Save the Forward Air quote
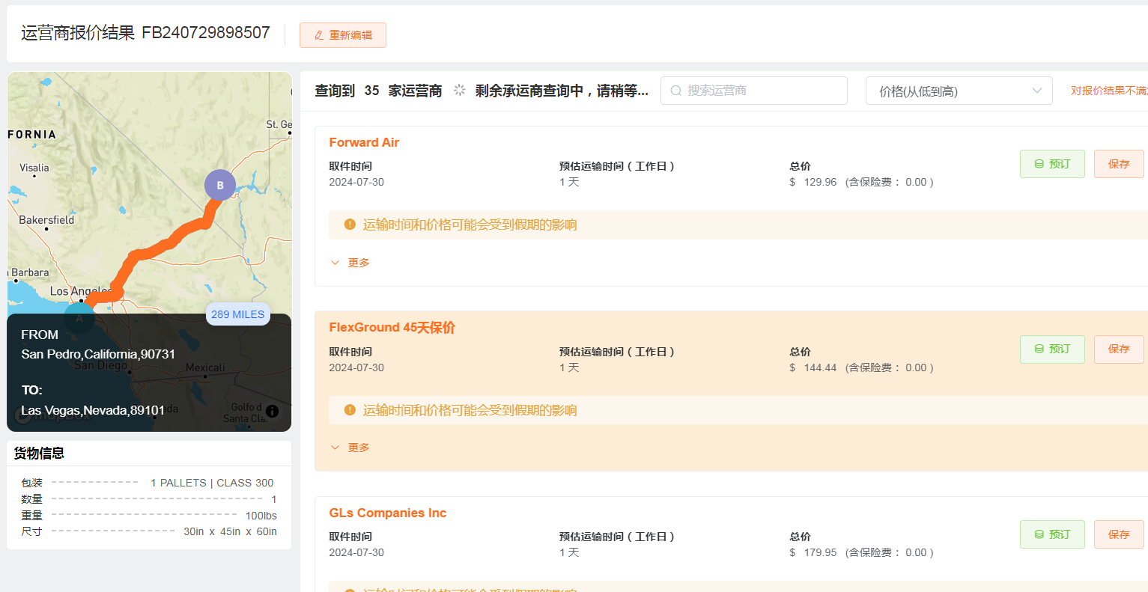Image resolution: width=1148 pixels, height=592 pixels. pyautogui.click(x=1118, y=164)
